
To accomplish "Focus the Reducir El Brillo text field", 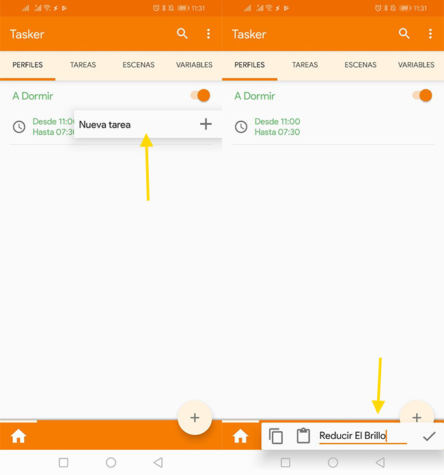I will tap(362, 436).
